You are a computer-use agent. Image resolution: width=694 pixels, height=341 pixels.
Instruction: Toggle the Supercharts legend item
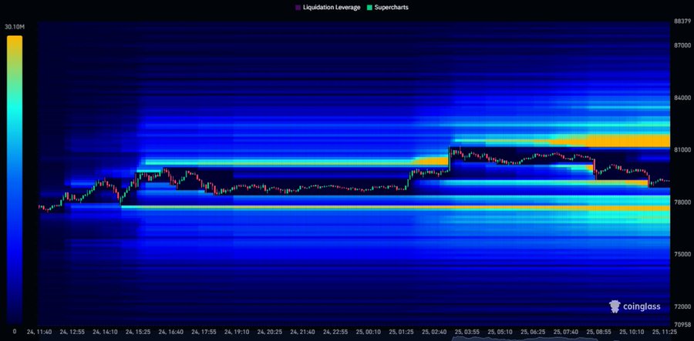click(x=388, y=8)
